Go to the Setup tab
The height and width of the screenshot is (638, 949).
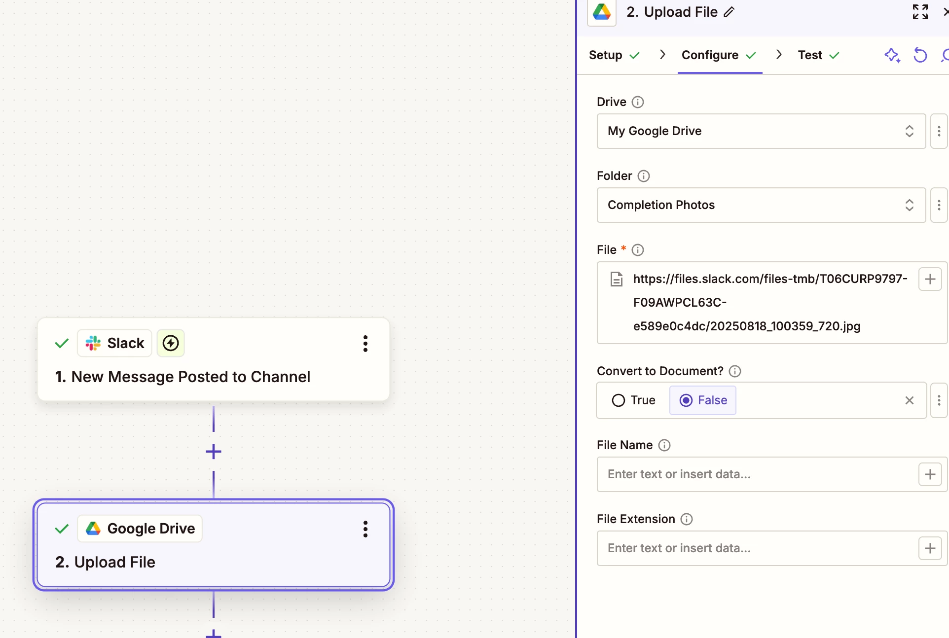point(614,55)
